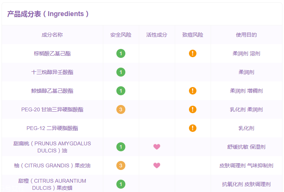Open the 鲸蜡醇乙基己酸酯 ingredient link
Viewport: 284px width, 192px height.
point(52,91)
